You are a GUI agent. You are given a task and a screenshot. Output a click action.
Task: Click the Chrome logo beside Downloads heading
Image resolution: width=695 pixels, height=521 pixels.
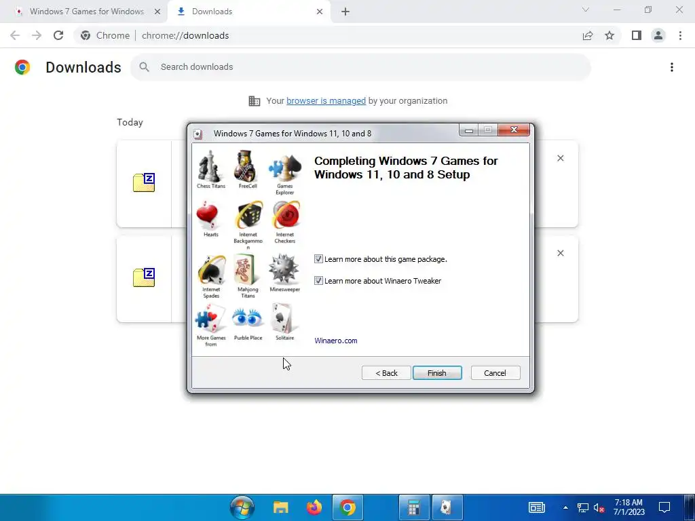coord(22,67)
